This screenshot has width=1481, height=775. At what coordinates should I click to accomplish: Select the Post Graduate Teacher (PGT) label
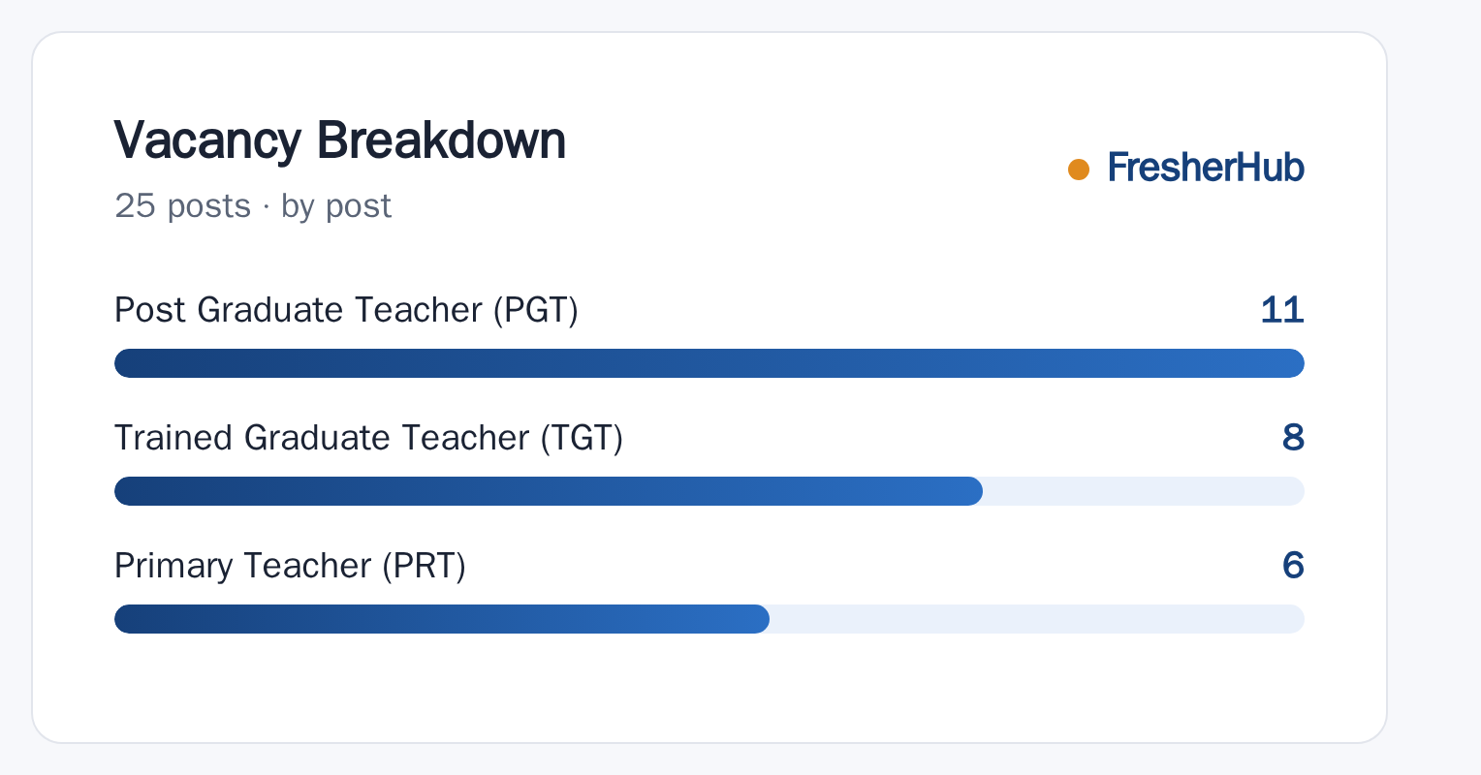(346, 310)
